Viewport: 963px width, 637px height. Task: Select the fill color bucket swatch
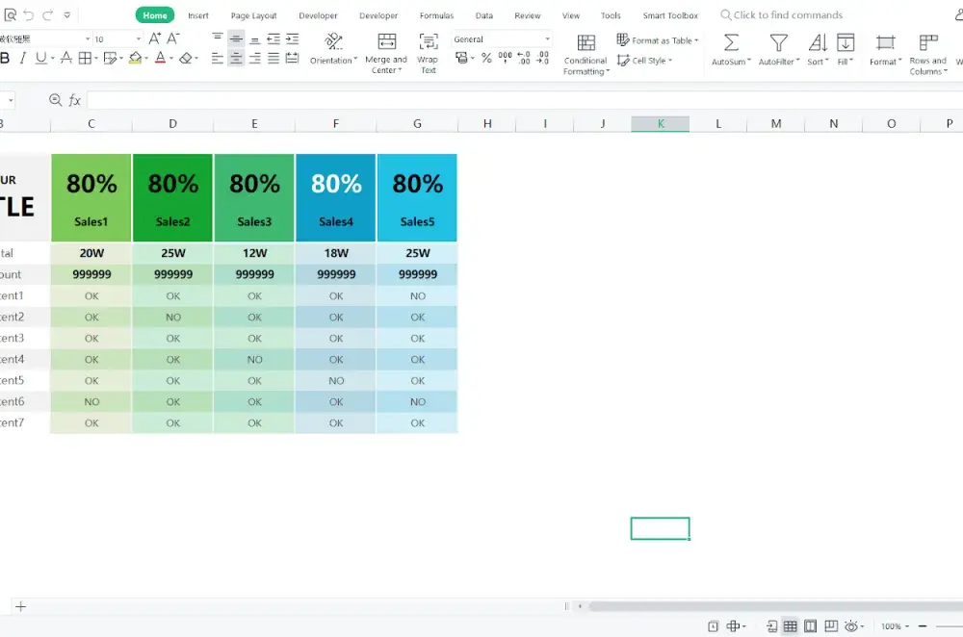click(x=136, y=59)
